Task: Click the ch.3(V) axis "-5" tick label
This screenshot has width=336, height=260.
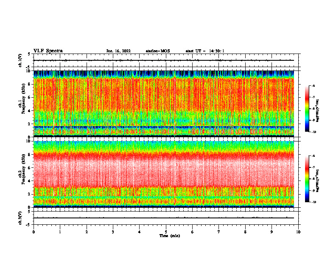Action: [x=28, y=225]
